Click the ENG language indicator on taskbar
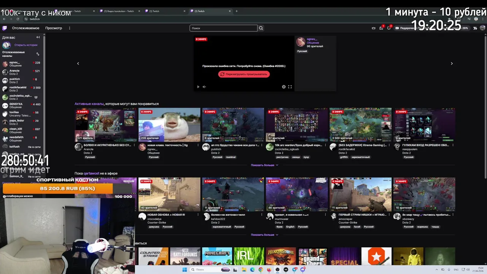This screenshot has height=274, width=487. (456, 269)
